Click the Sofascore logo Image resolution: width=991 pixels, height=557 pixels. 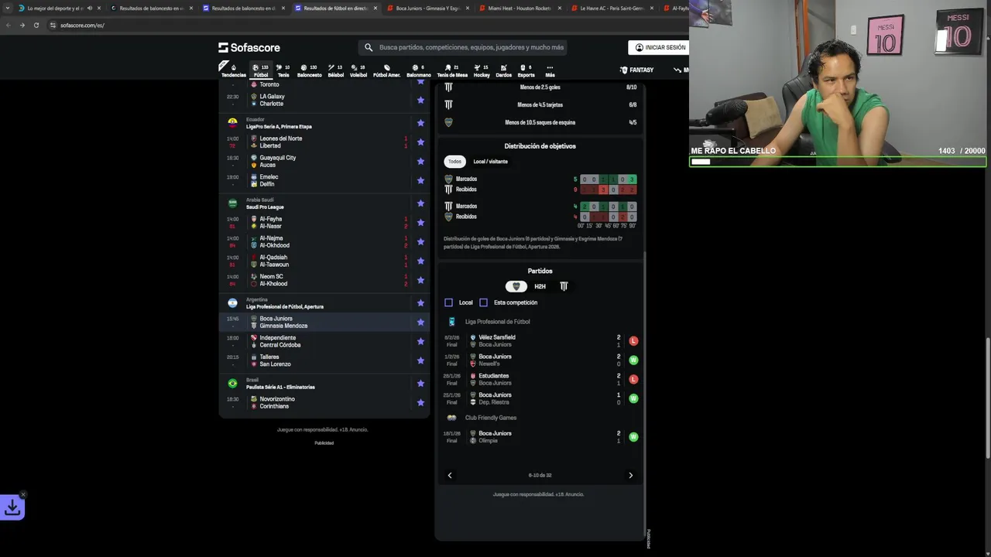click(x=249, y=47)
